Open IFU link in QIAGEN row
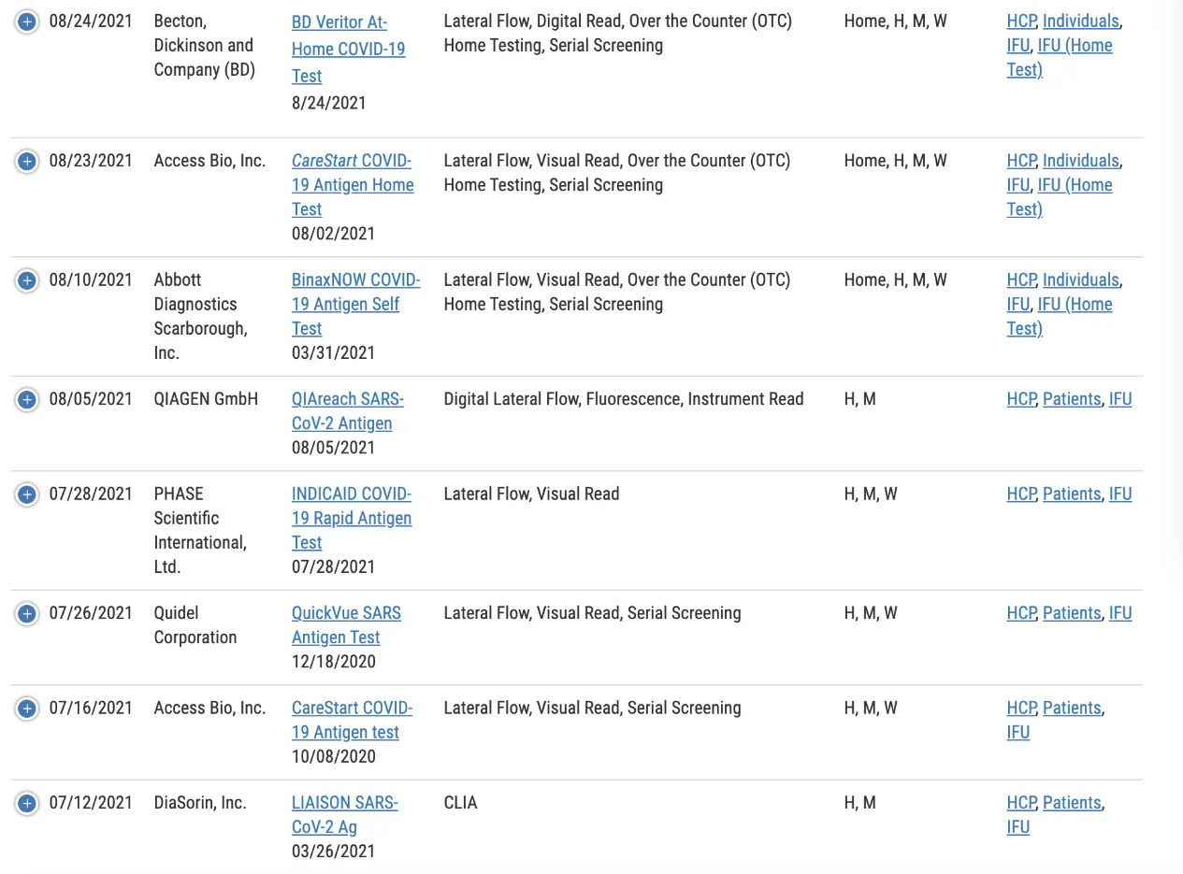The image size is (1183, 874). pos(1120,399)
